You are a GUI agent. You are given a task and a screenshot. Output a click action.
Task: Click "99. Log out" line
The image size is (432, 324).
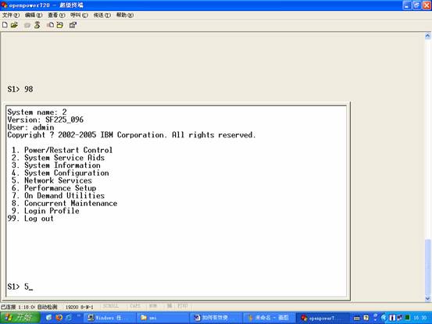(x=30, y=219)
